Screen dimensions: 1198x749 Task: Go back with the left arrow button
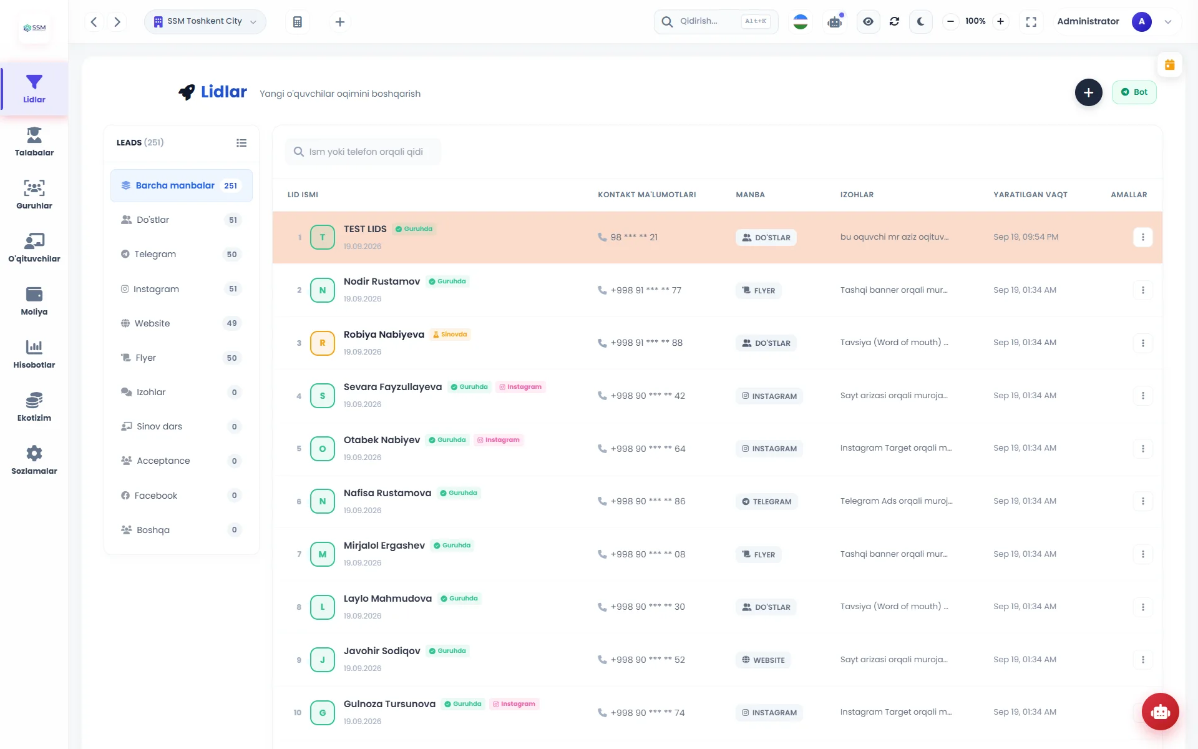(94, 22)
